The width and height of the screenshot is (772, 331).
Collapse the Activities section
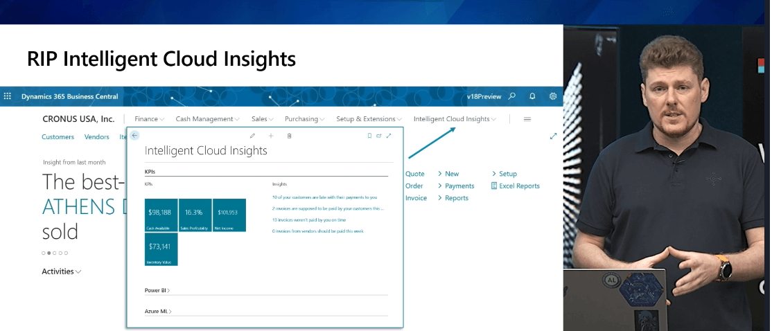point(62,271)
